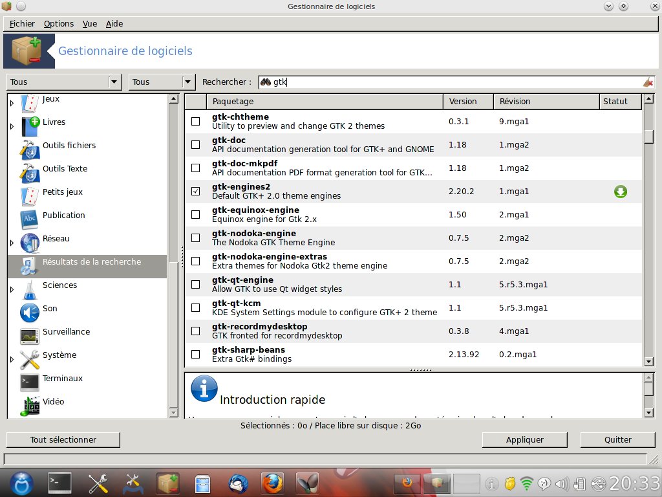Click the Révision column header
The width and height of the screenshot is (662, 497).
(x=546, y=102)
